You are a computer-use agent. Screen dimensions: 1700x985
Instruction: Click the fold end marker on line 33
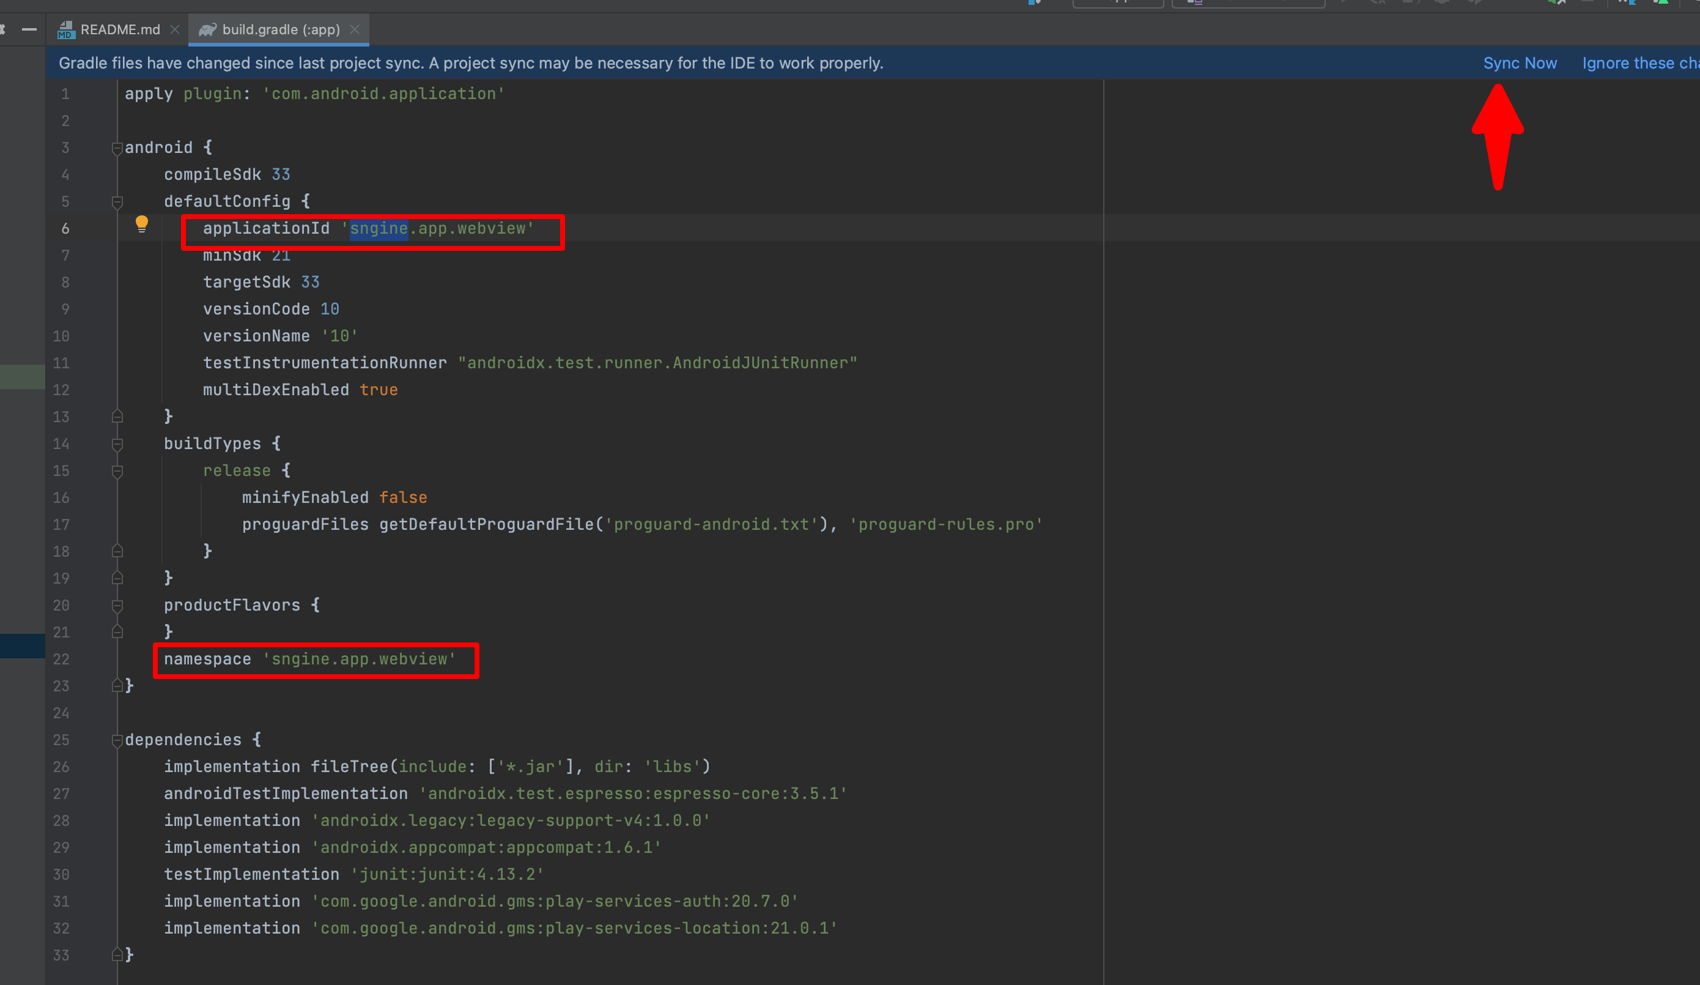pyautogui.click(x=117, y=954)
